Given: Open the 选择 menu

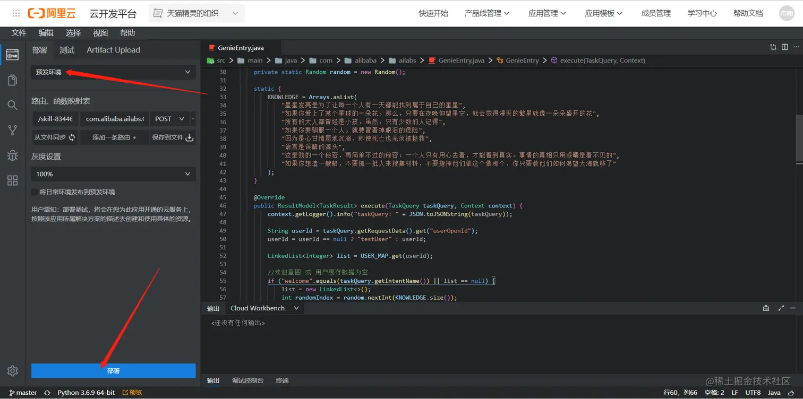Looking at the screenshot, I should click(x=73, y=33).
